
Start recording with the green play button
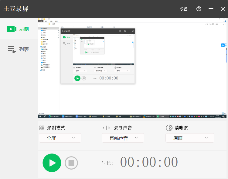[x=52, y=163]
